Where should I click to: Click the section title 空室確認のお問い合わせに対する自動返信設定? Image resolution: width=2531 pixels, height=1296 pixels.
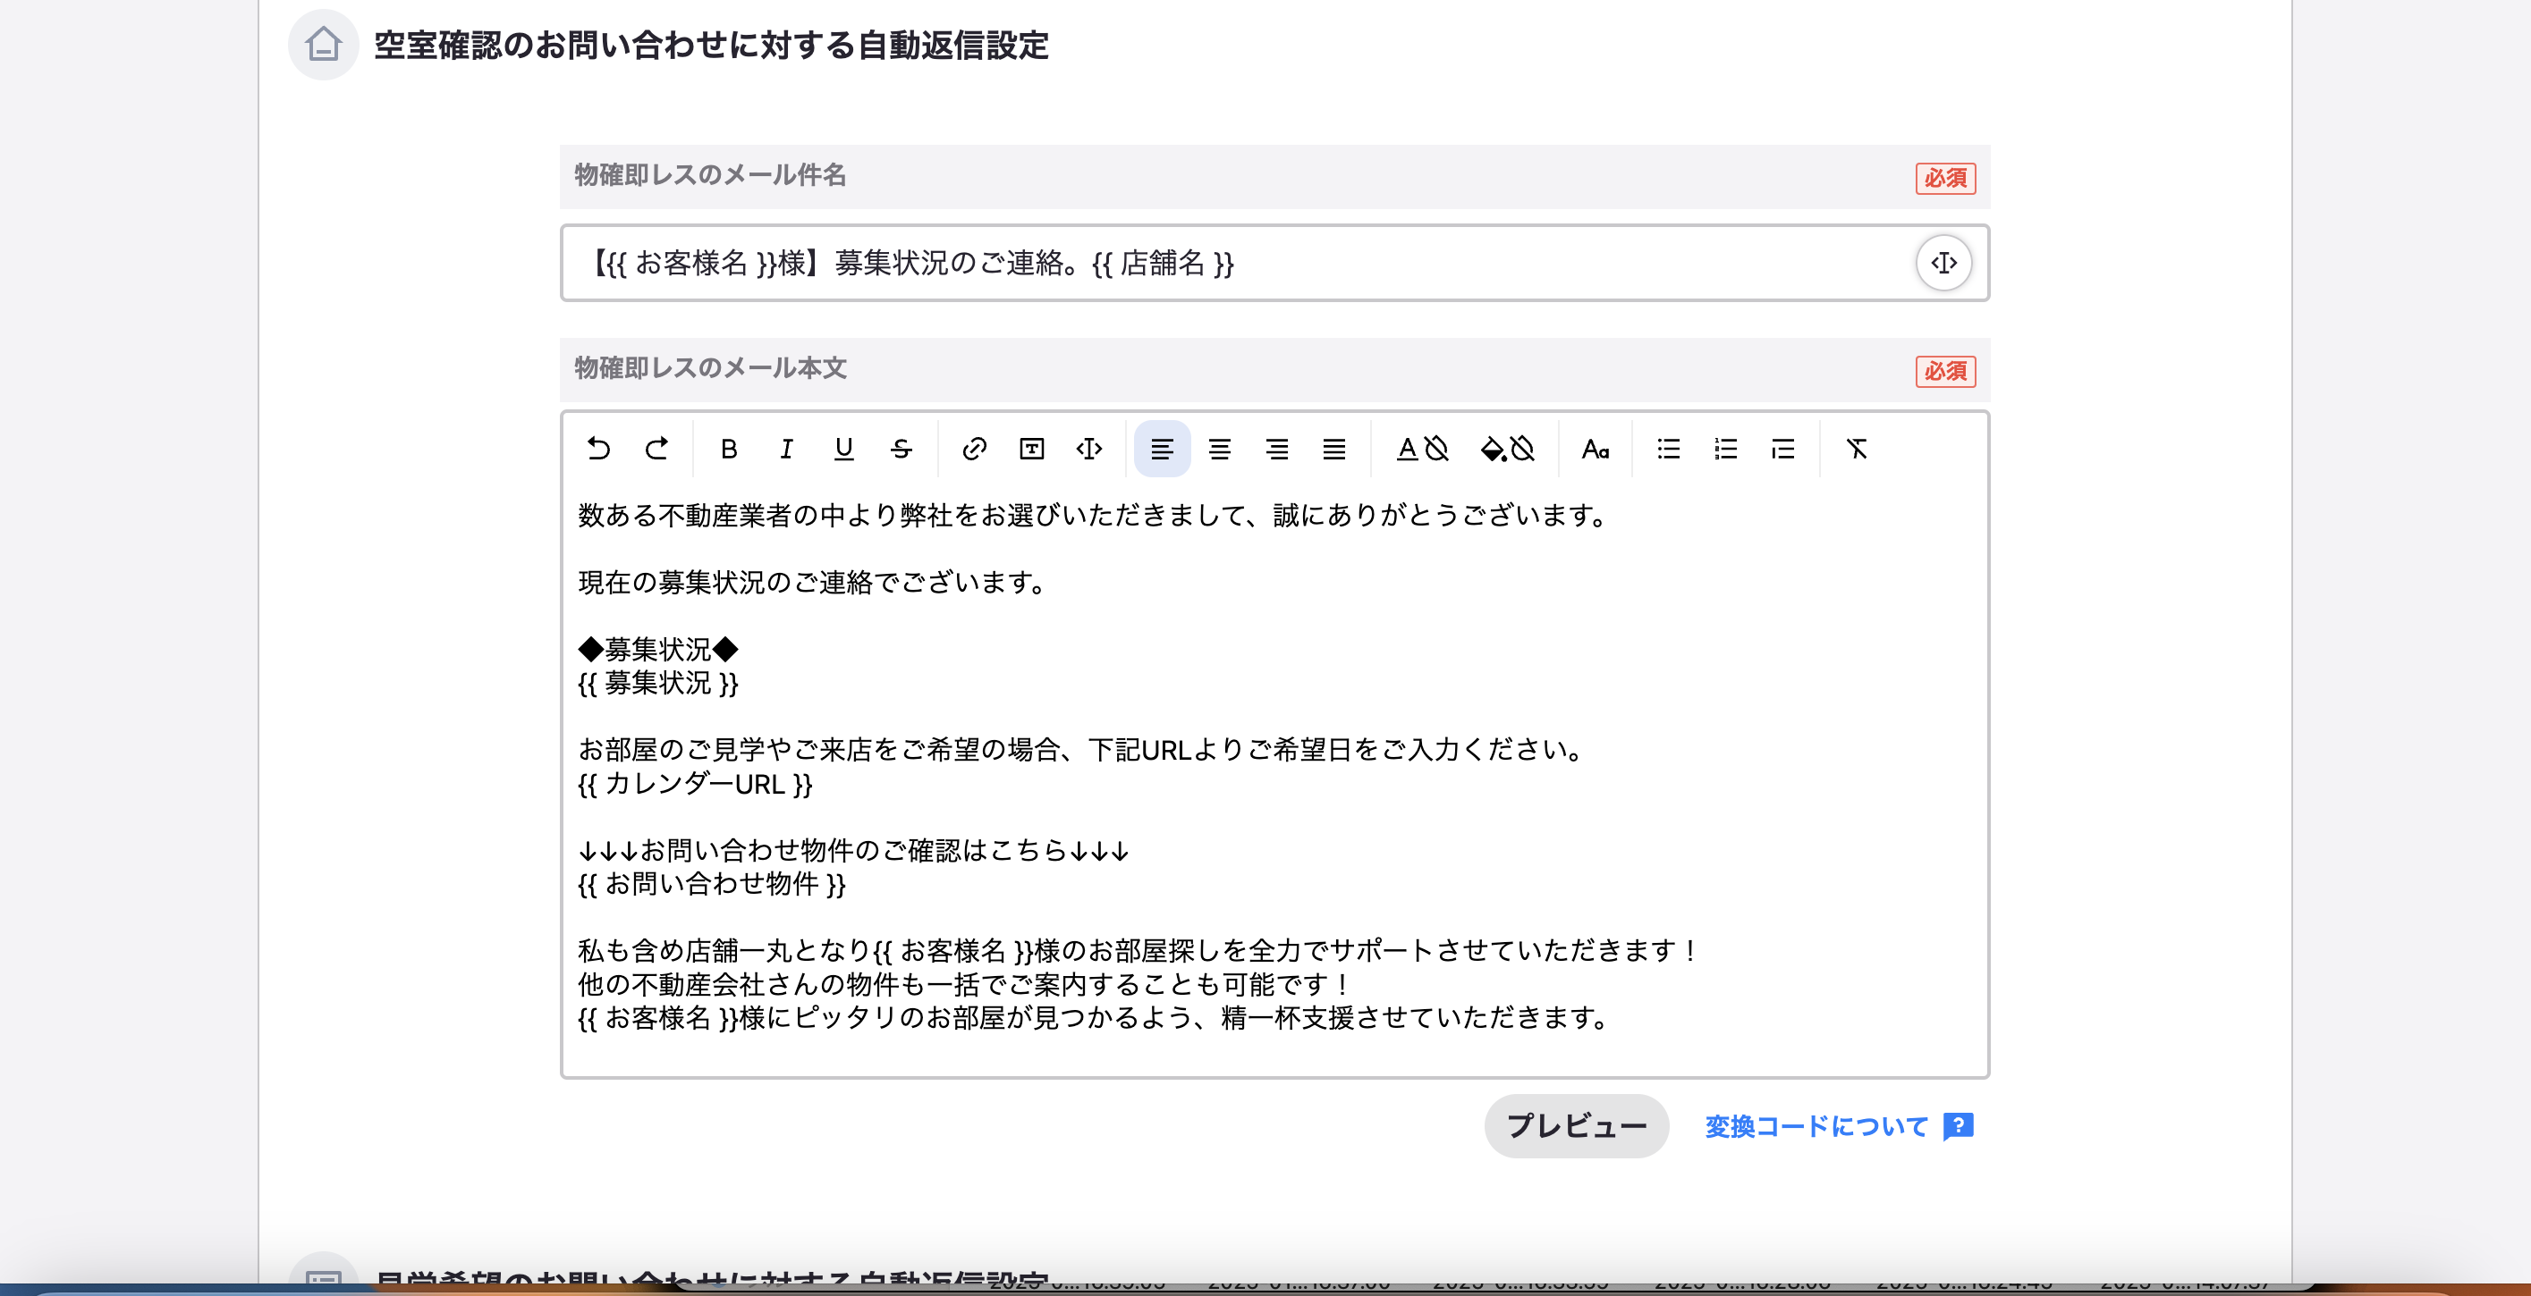[x=711, y=46]
